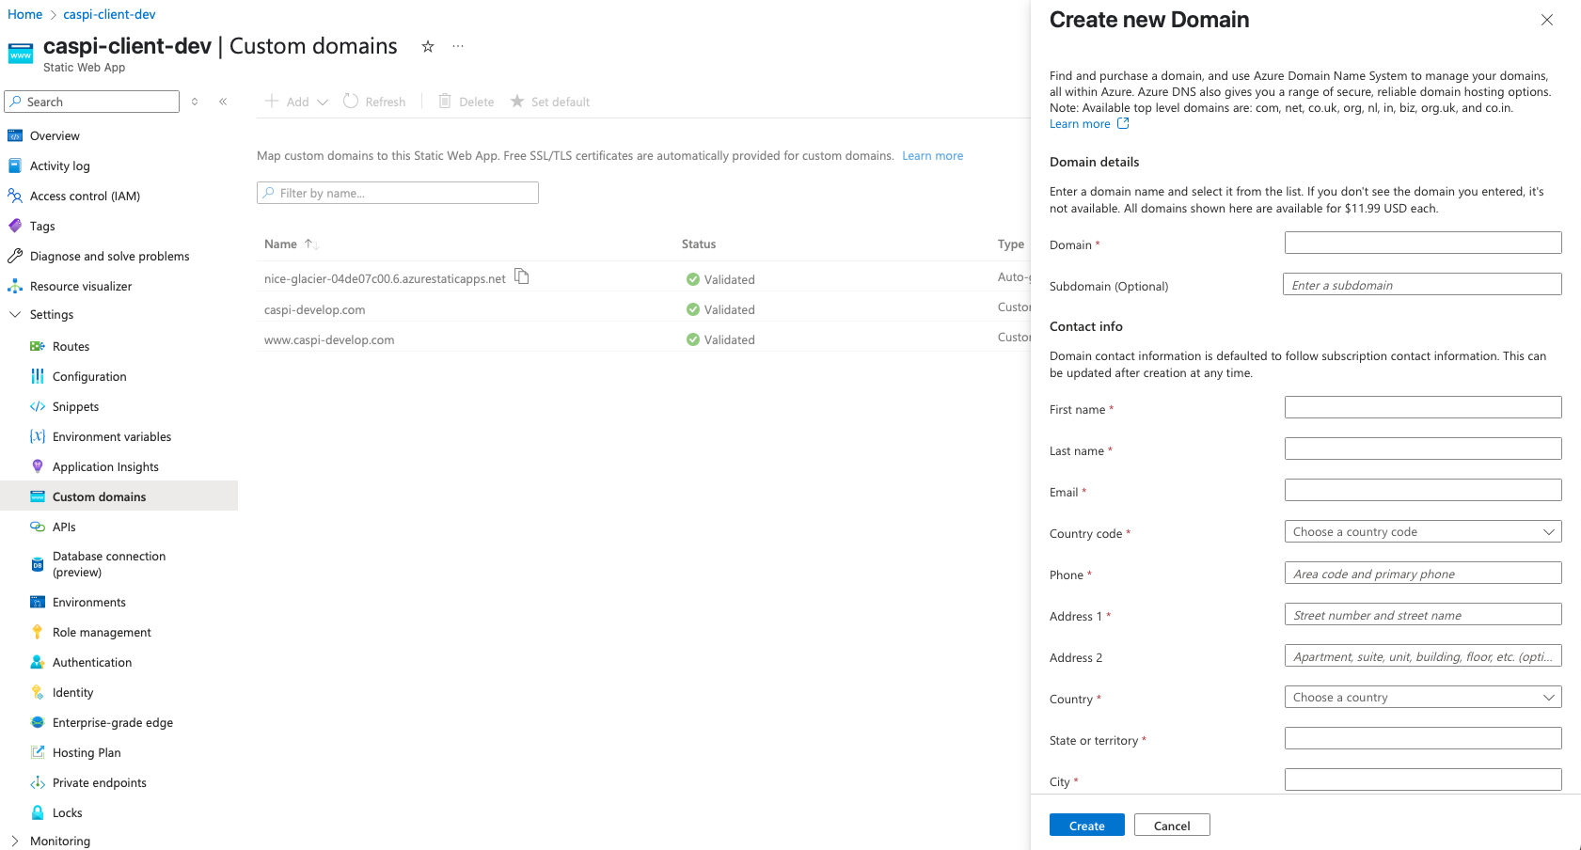Image resolution: width=1581 pixels, height=850 pixels.
Task: Open Application Insights lightbulb icon
Action: tap(38, 466)
